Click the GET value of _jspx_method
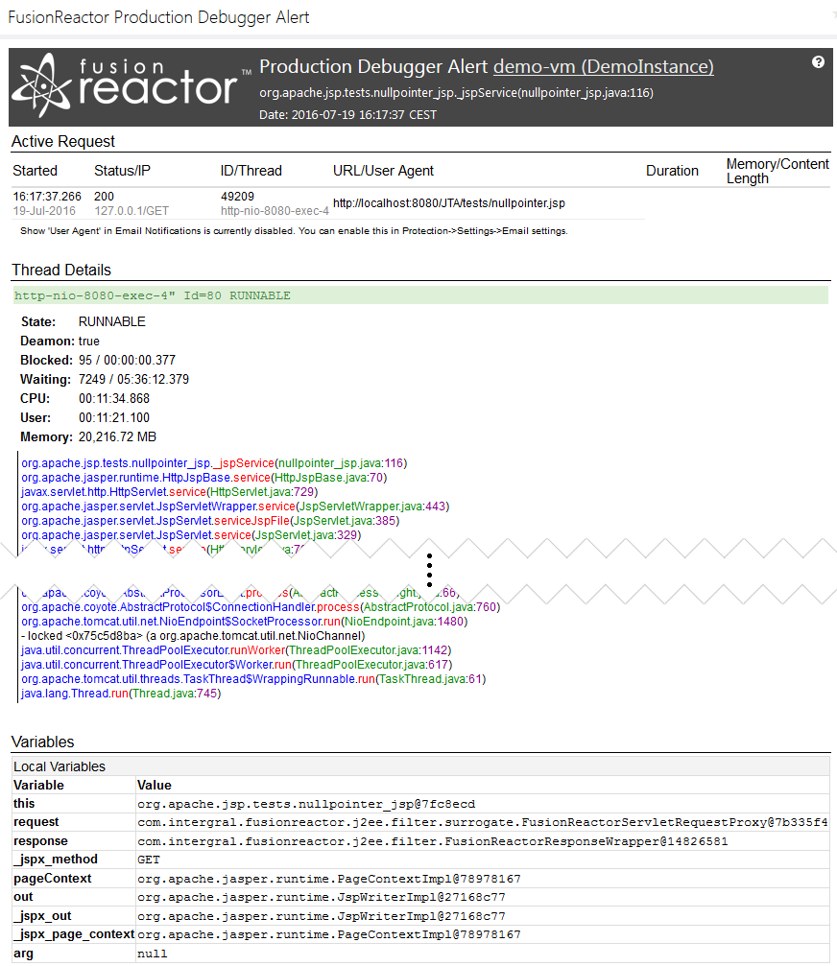 click(x=149, y=860)
